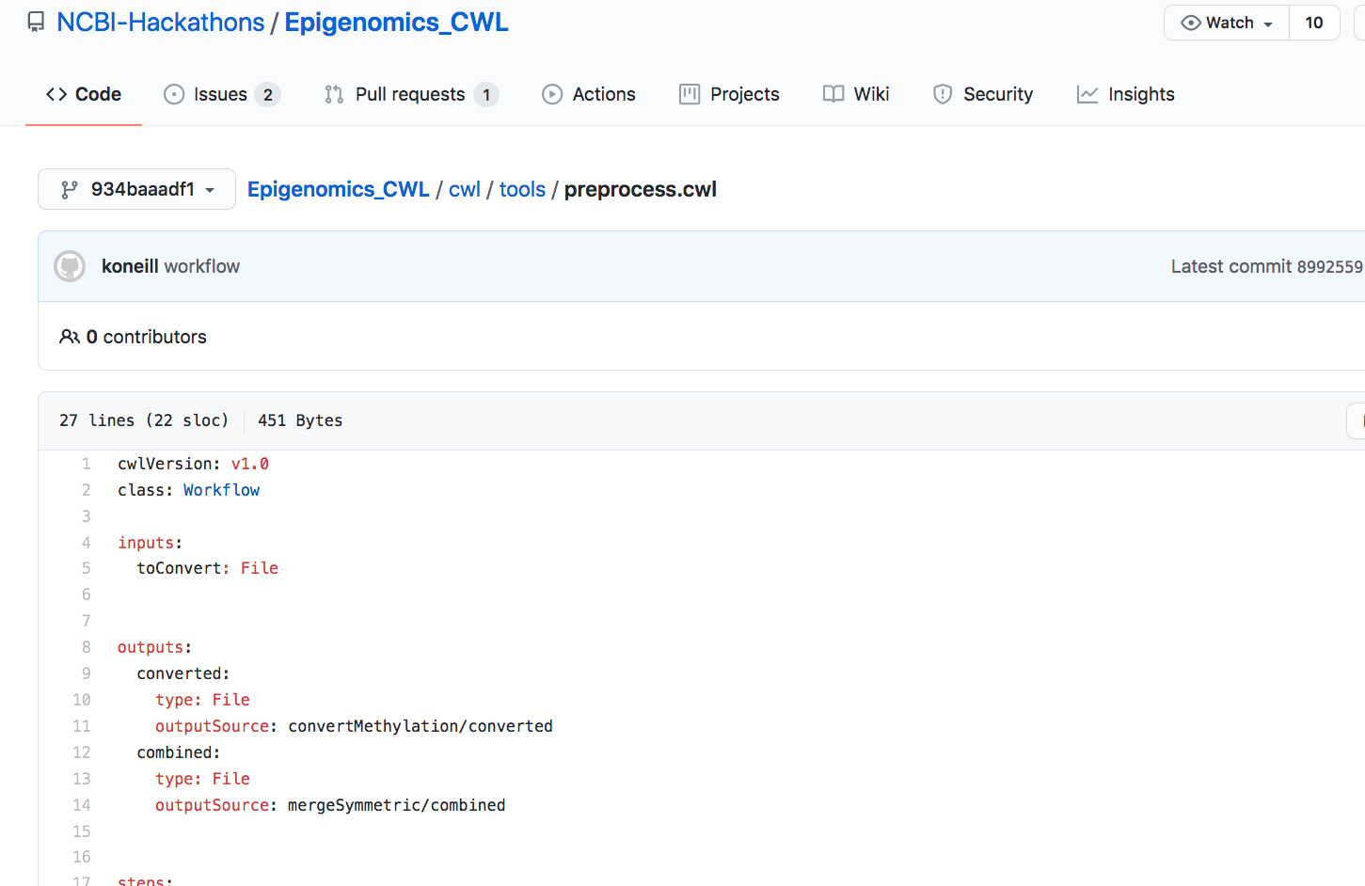This screenshot has height=886, width=1365.
Task: Click the git branch icon in selector
Action: pos(70,190)
